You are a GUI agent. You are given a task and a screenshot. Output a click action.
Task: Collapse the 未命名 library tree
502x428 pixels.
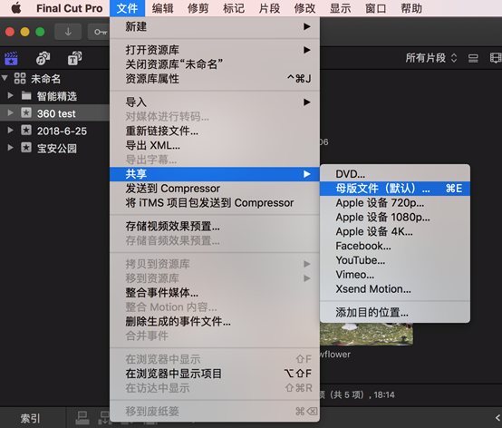[x=5, y=78]
